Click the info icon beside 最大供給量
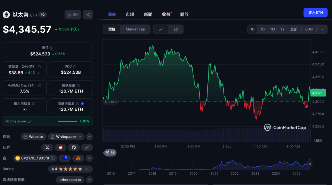This screenshot has width=332, height=185. [x=34, y=104]
